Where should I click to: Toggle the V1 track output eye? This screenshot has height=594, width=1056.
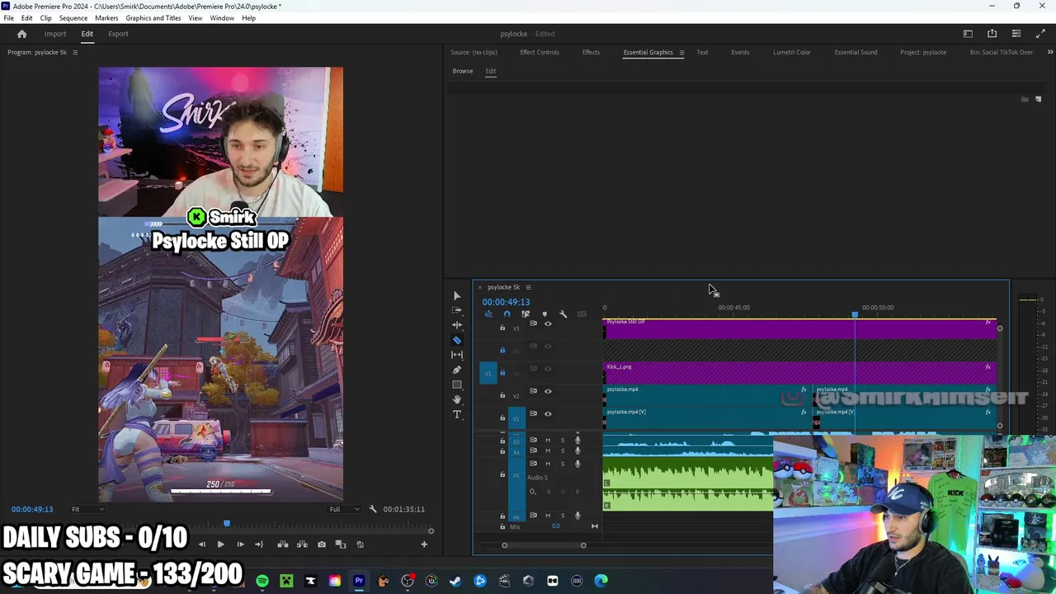point(548,414)
